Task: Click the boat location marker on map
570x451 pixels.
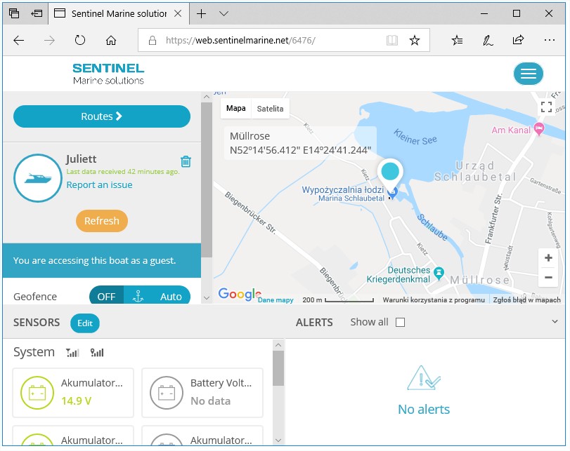Action: point(389,172)
